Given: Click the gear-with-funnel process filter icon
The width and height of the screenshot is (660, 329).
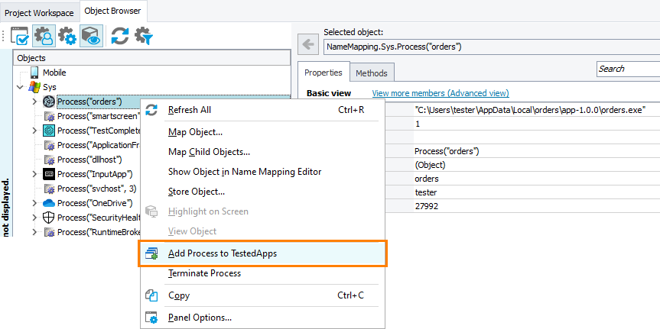Looking at the screenshot, I should coord(144,36).
